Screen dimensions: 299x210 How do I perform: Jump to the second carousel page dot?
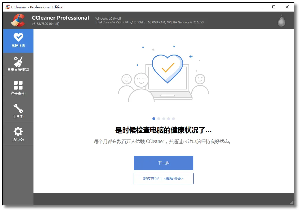click(159, 119)
